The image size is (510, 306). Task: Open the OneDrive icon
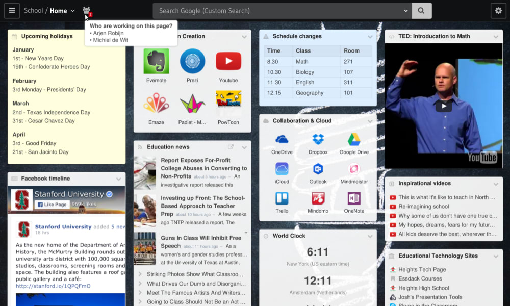tap(282, 140)
